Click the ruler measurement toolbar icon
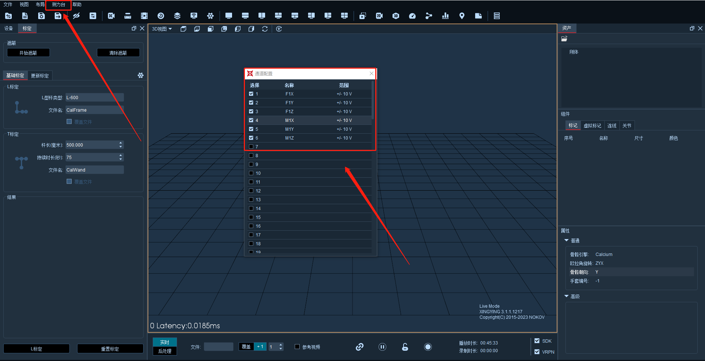This screenshot has height=361, width=705. (128, 16)
